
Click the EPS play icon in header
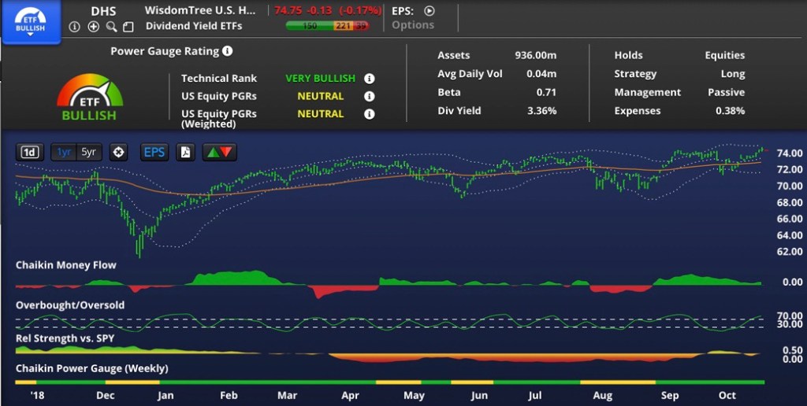(429, 11)
